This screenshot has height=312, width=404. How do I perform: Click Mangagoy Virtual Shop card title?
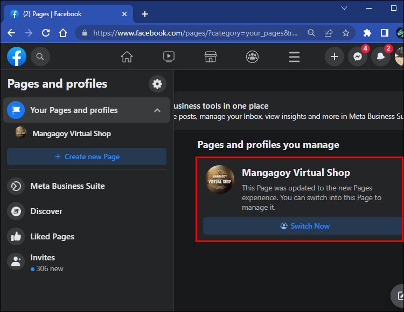[296, 173]
